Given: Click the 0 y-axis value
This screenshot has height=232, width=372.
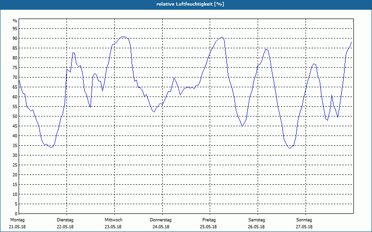Looking at the screenshot, I should 16,213.
